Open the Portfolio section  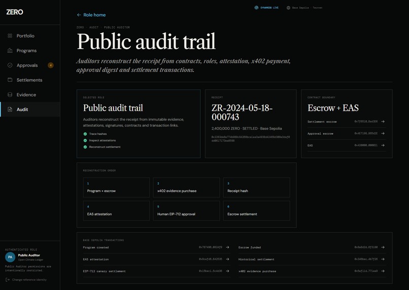30,35
